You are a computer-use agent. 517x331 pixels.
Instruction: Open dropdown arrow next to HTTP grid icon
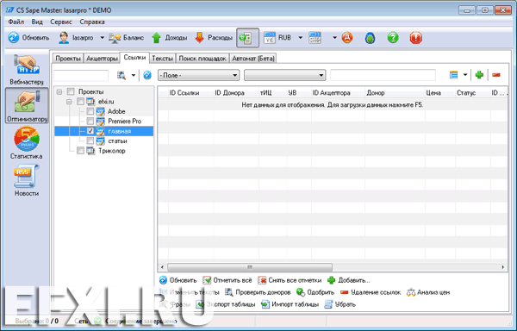[334, 38]
